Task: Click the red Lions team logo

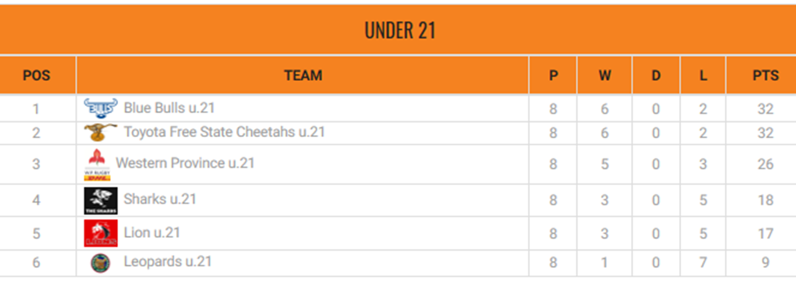Action: pyautogui.click(x=101, y=233)
